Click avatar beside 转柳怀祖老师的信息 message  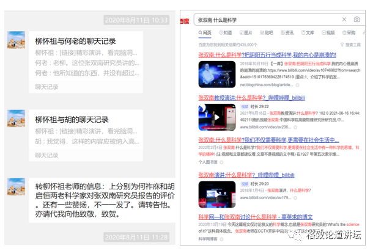pyautogui.click(x=16, y=187)
